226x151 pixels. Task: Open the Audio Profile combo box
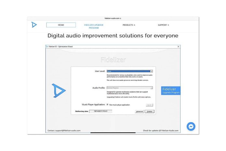click(130, 88)
